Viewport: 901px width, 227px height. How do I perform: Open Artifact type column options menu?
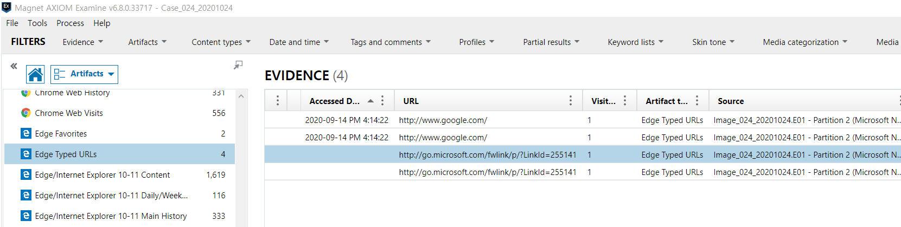(697, 101)
